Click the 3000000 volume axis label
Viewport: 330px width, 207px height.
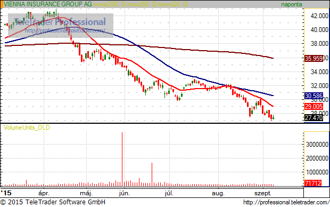317,145
